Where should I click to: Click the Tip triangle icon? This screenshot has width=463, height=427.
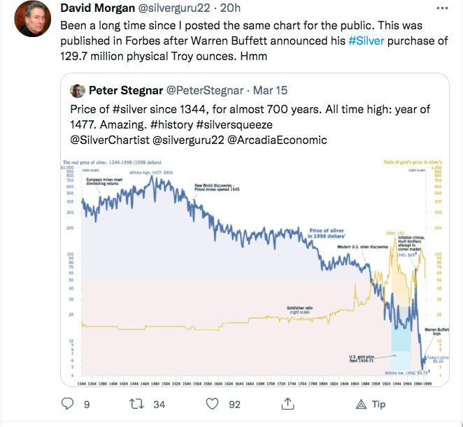[x=361, y=404]
